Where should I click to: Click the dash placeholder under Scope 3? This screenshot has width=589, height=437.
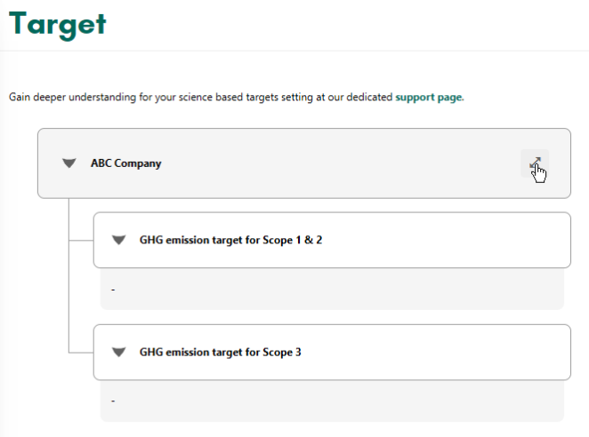click(x=113, y=401)
